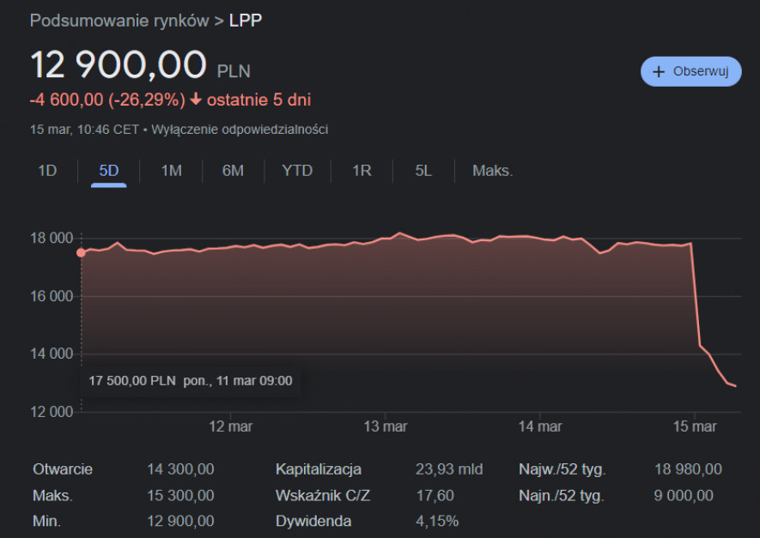Open the Maks. full-history range
Screen dimensions: 760x538
pos(492,171)
